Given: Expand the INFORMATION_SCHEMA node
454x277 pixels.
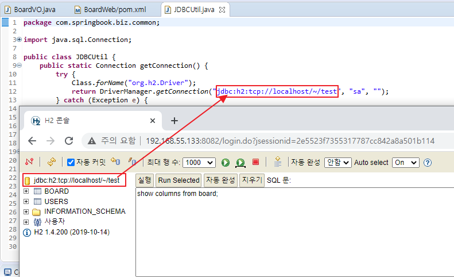Looking at the screenshot, I should click(26, 211).
